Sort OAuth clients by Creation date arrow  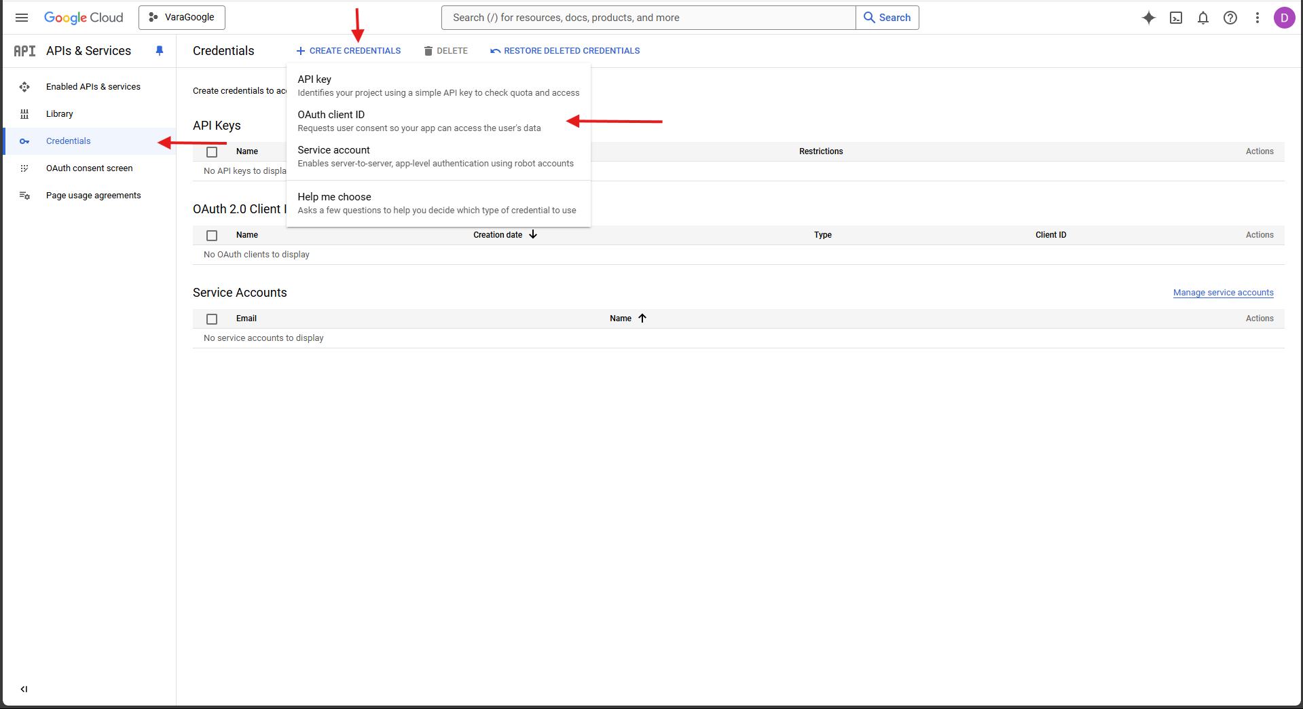pos(533,234)
